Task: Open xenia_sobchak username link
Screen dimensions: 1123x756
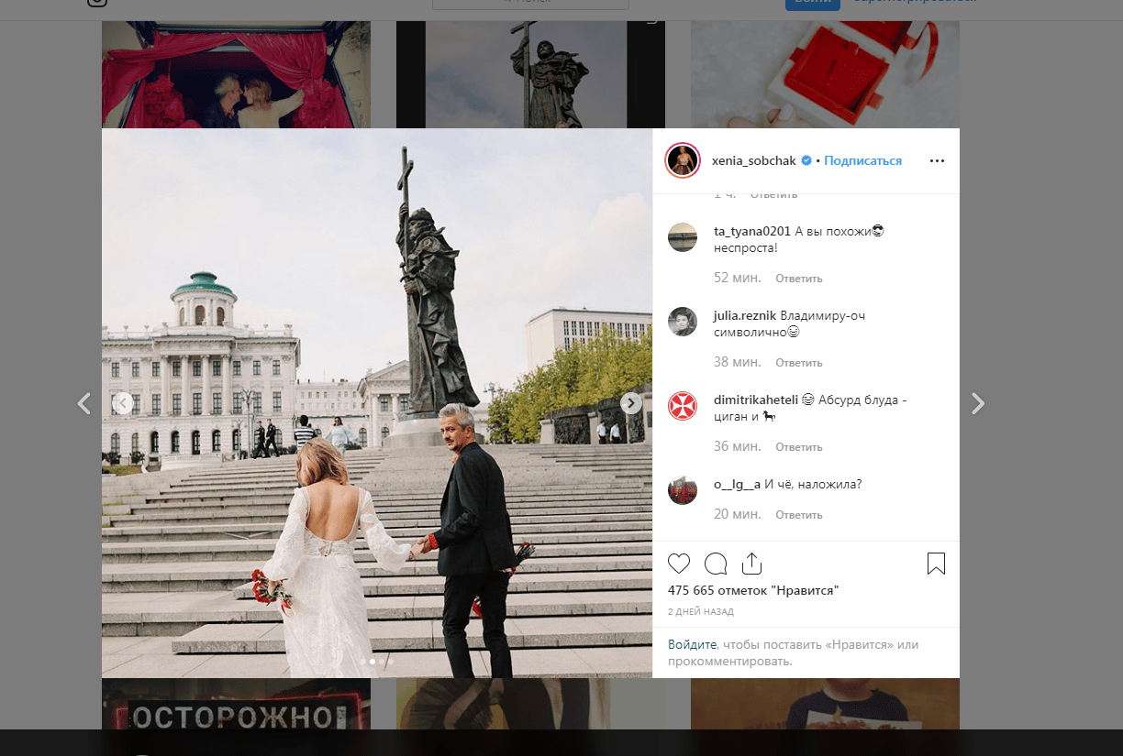Action: tap(754, 160)
